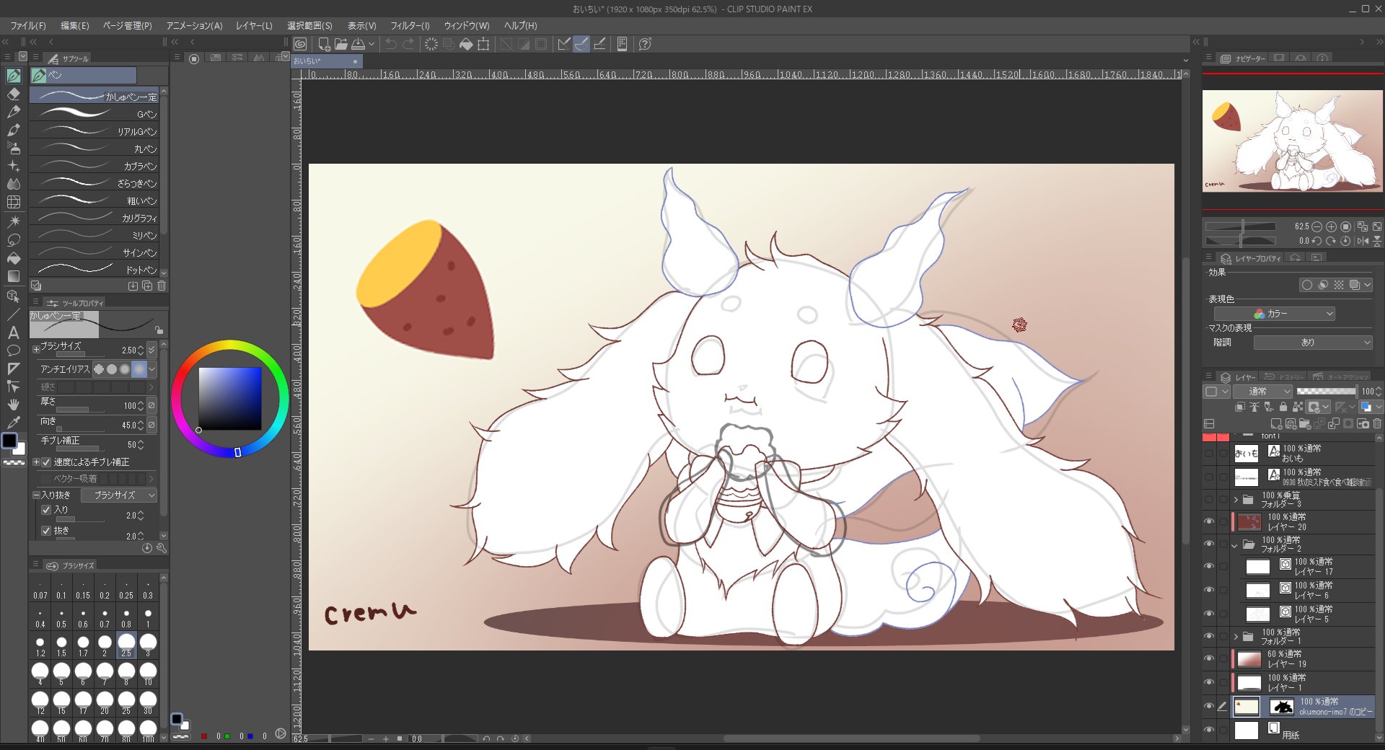The image size is (1385, 750).
Task: Click the New Raster Layer icon
Action: (1276, 424)
